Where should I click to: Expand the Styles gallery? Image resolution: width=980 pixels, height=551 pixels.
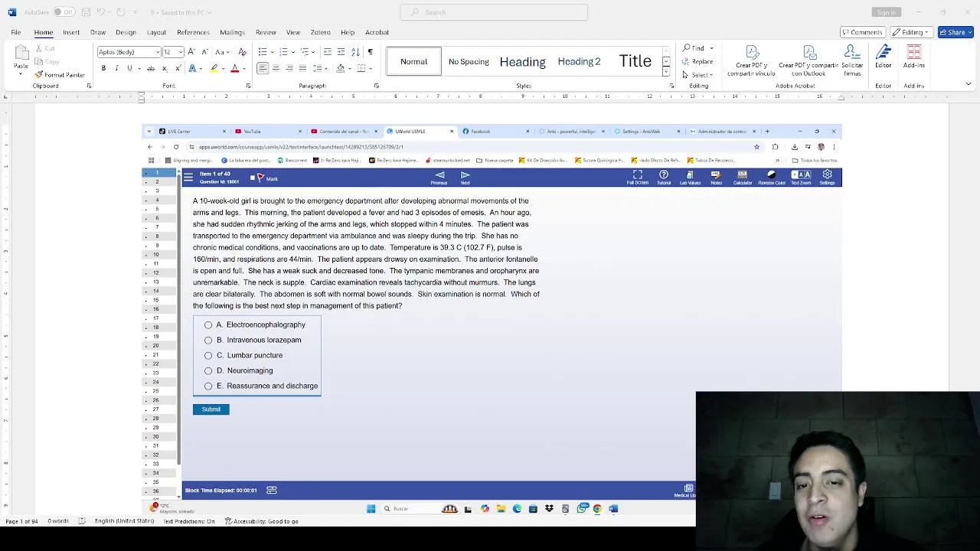click(666, 73)
